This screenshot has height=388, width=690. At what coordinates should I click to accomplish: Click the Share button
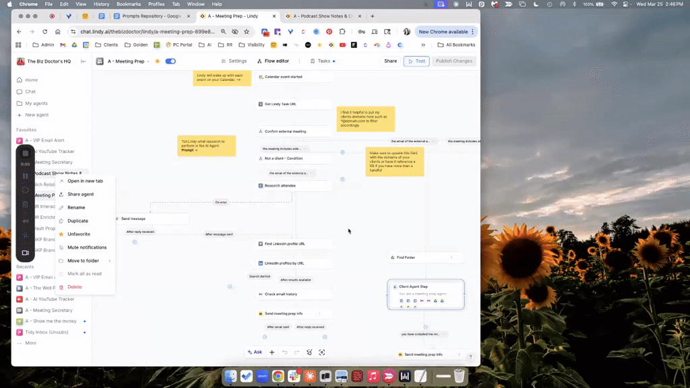[390, 61]
